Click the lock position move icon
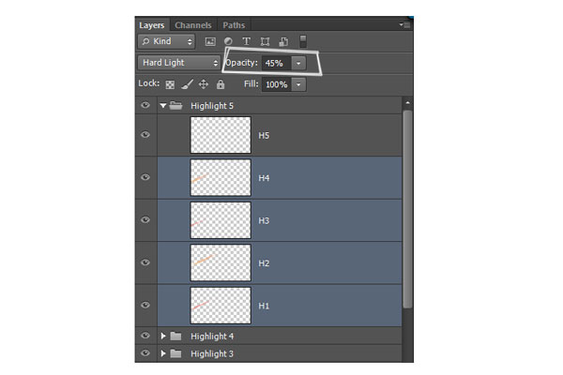This screenshot has width=563, height=375. click(204, 84)
